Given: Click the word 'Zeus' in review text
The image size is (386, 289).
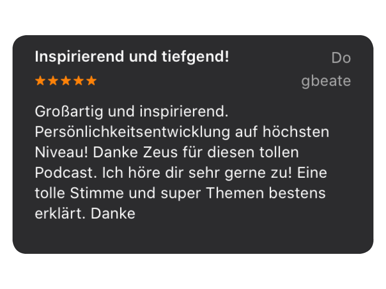Looking at the screenshot, I should 160,152.
